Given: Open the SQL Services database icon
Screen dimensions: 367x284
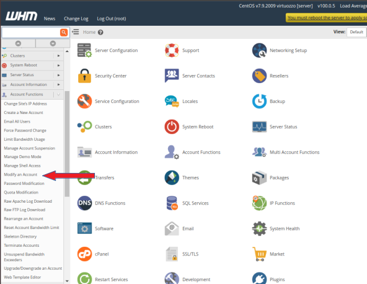Looking at the screenshot, I should click(172, 203).
